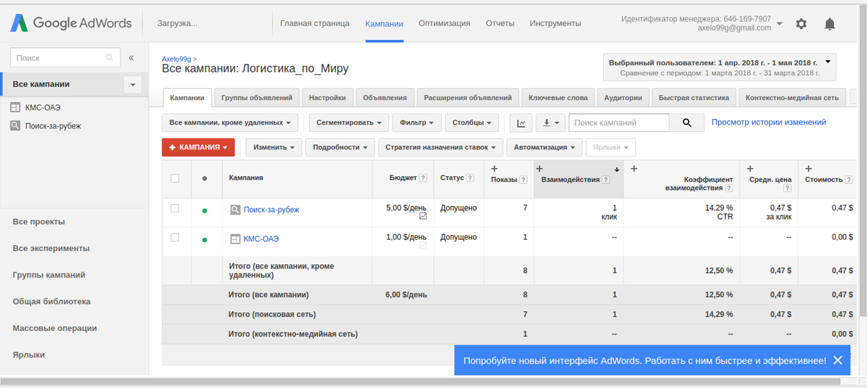
Task: Collapse sidebar with double chevron icon
Action: [131, 58]
